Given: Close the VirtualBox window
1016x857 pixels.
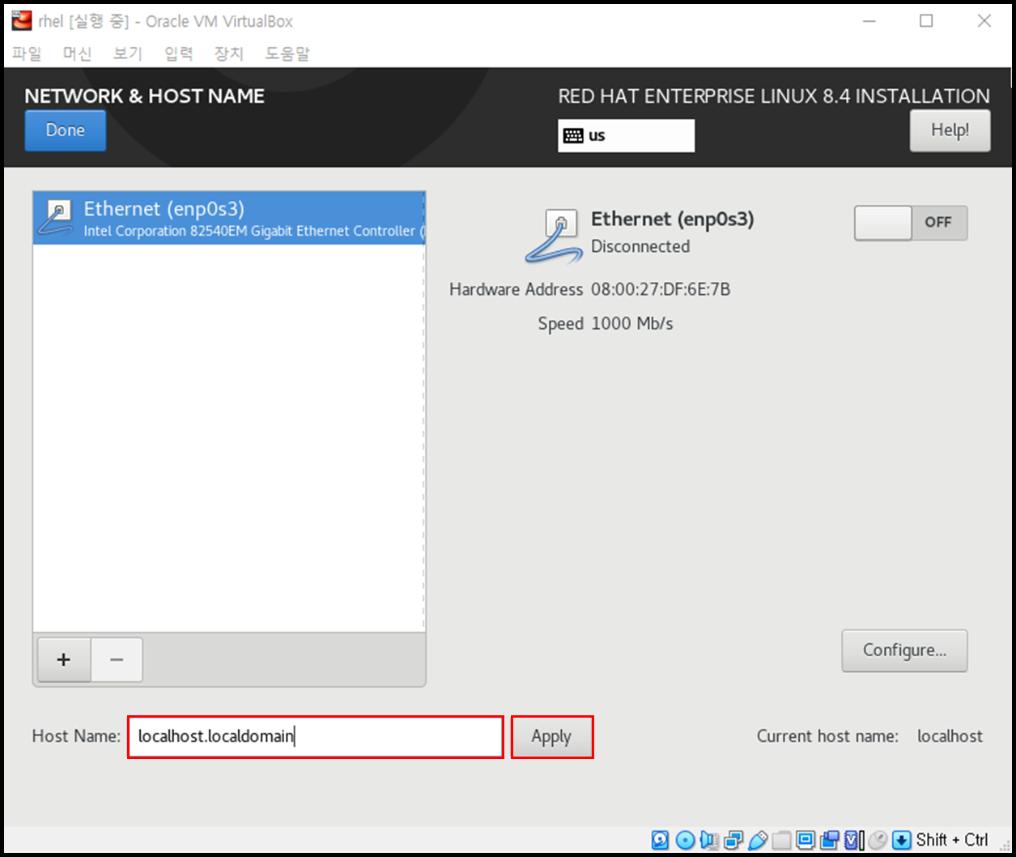Looking at the screenshot, I should [984, 22].
